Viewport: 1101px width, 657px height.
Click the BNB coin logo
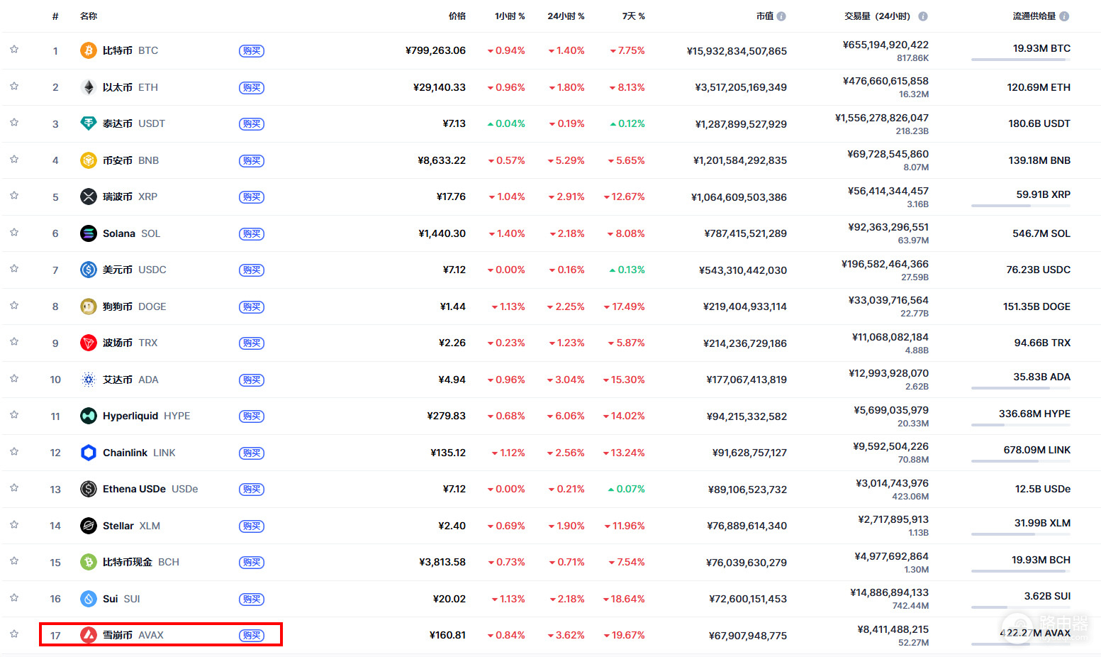[x=89, y=160]
